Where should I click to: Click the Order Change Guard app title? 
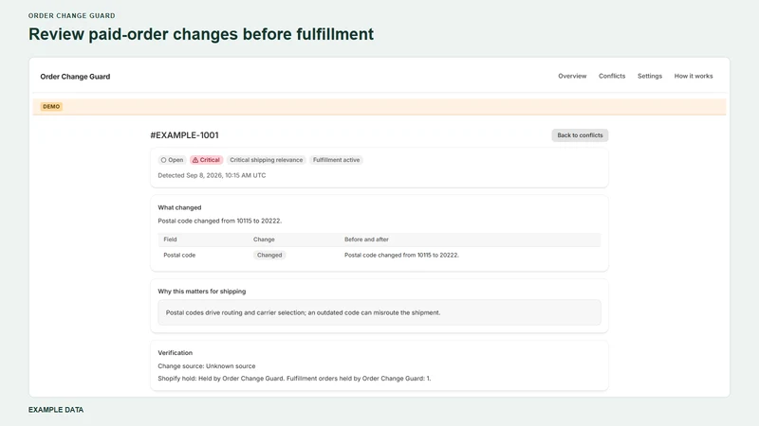75,77
